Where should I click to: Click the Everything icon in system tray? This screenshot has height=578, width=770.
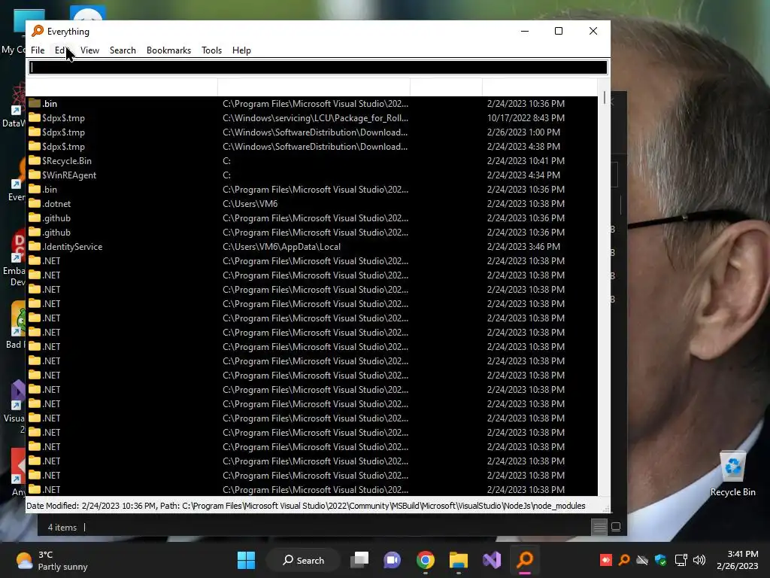pyautogui.click(x=624, y=560)
